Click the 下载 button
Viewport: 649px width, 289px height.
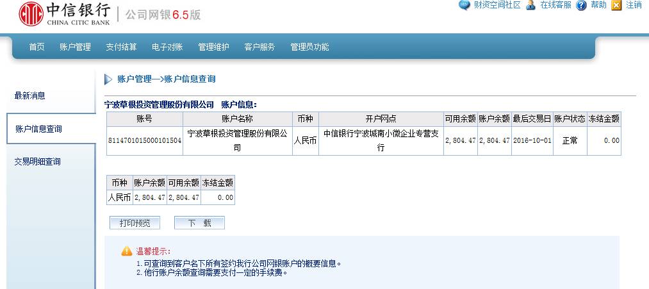point(199,223)
